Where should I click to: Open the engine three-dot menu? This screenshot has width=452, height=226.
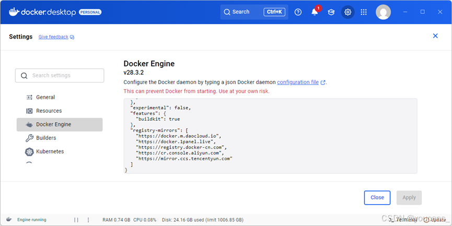(x=88, y=220)
